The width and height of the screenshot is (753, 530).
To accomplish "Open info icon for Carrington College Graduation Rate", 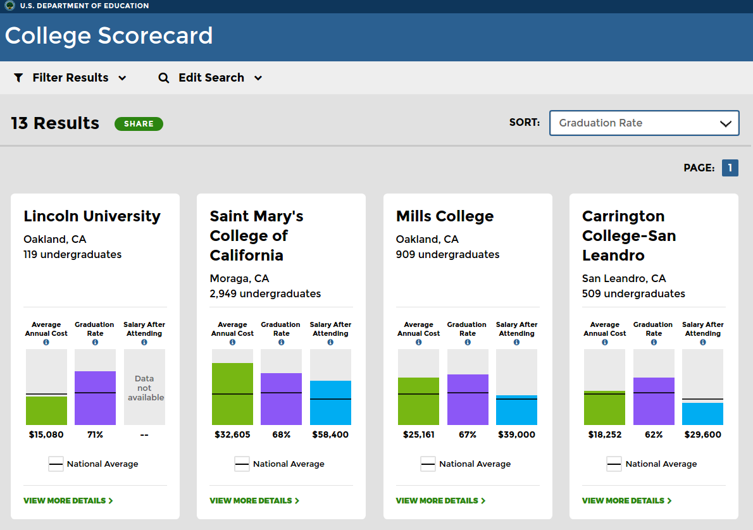I will (x=654, y=342).
